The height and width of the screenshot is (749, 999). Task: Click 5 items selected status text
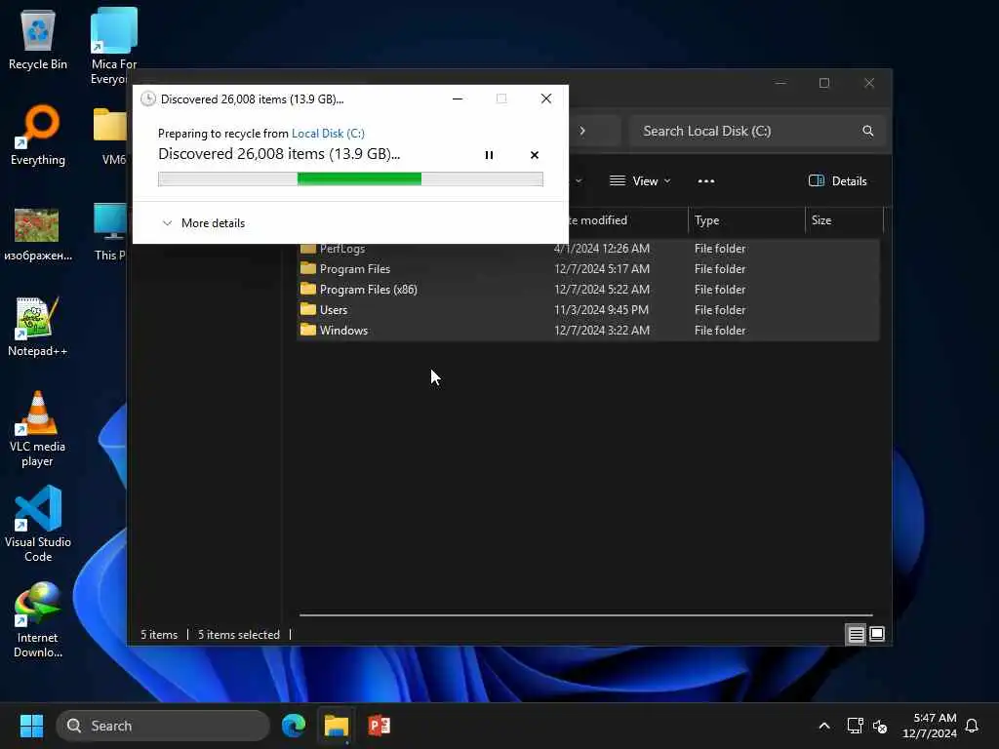[238, 634]
